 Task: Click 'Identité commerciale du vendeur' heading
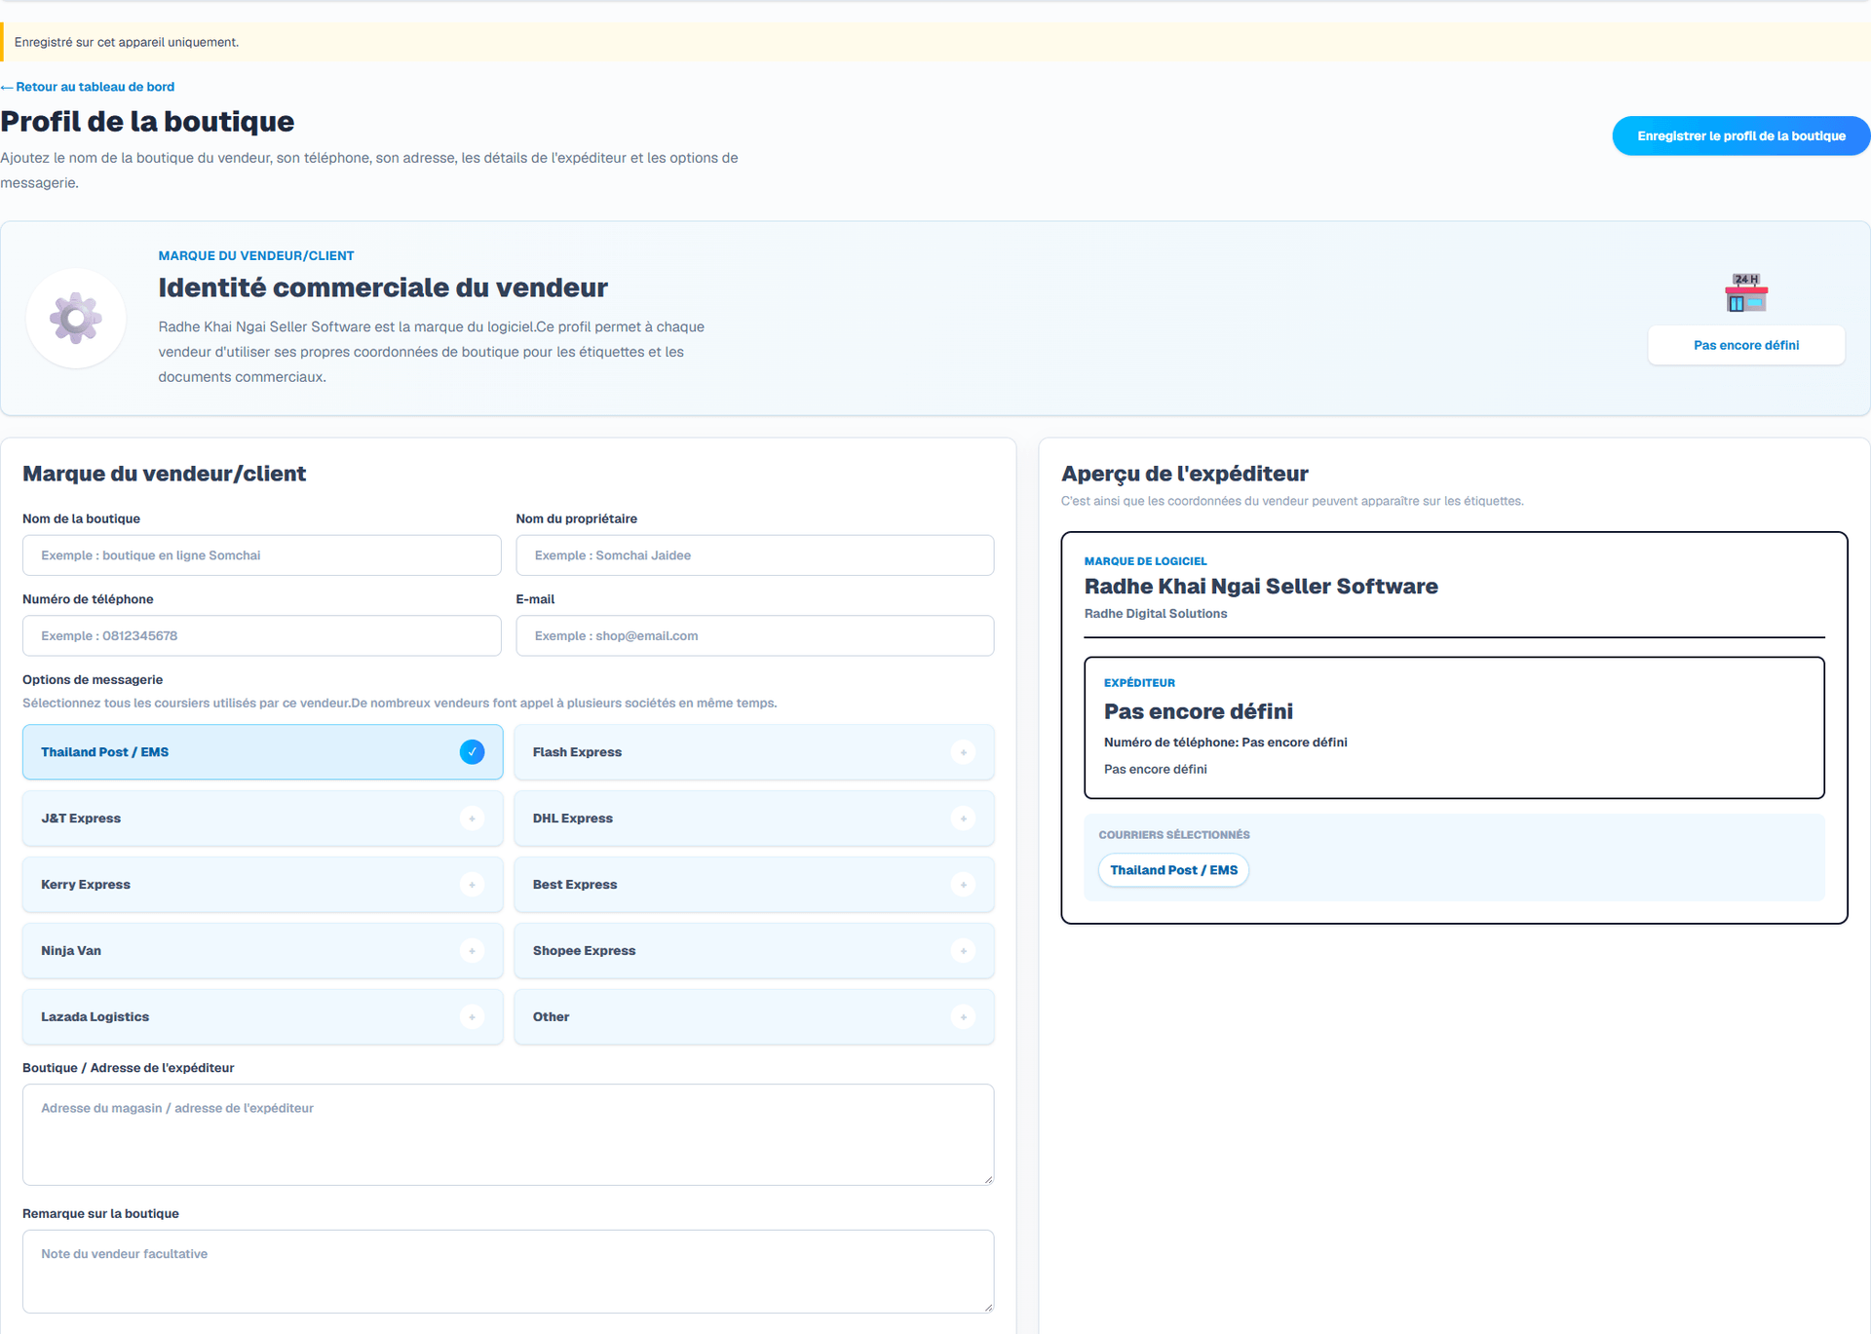coord(383,287)
